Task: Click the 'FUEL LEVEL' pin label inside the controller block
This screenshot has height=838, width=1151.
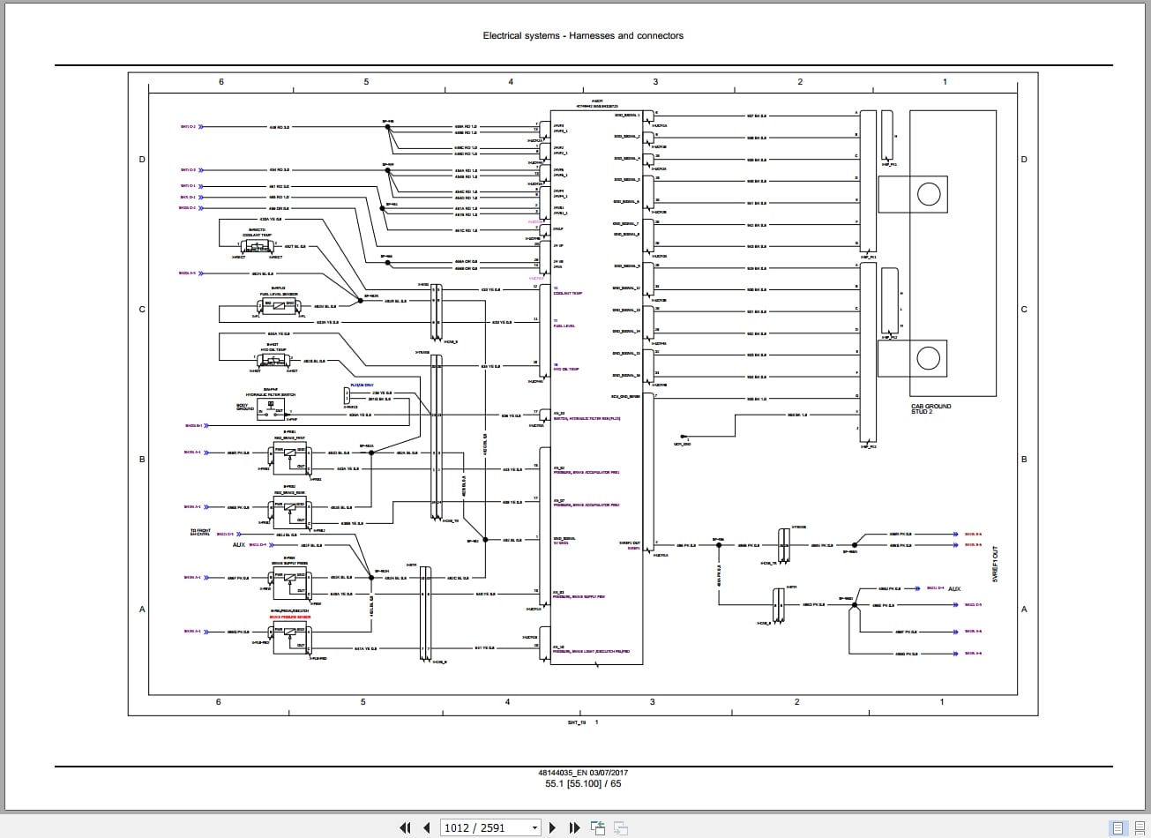Action: (x=564, y=325)
